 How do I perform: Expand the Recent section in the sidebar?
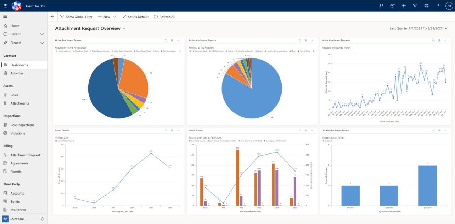[x=43, y=34]
